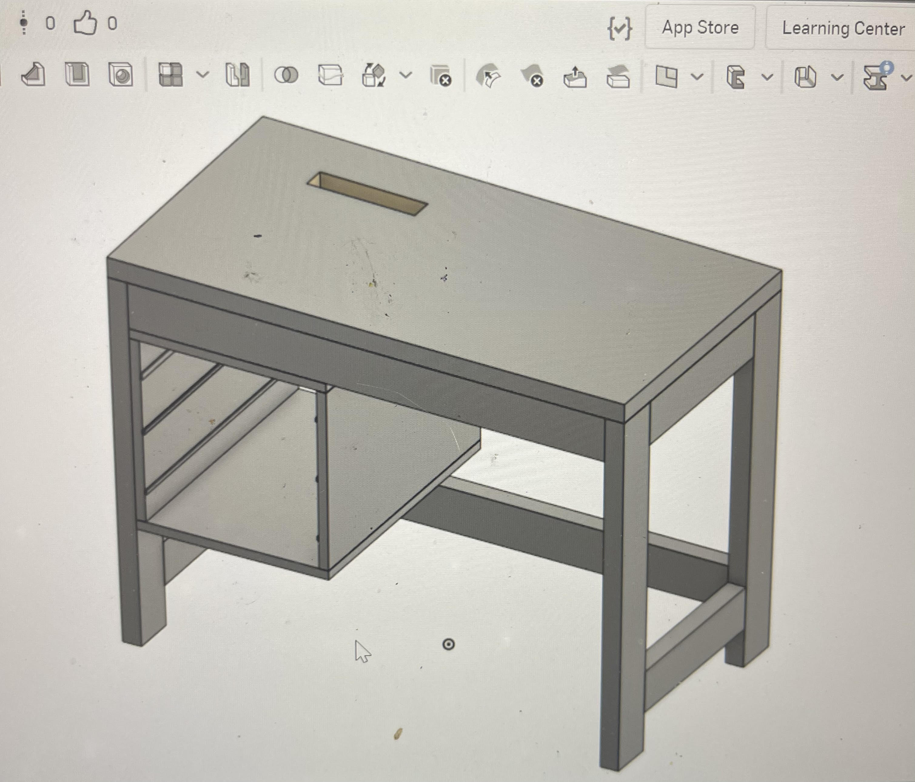Open dropdown arrow right of Sheet metal group

pyautogui.click(x=837, y=78)
